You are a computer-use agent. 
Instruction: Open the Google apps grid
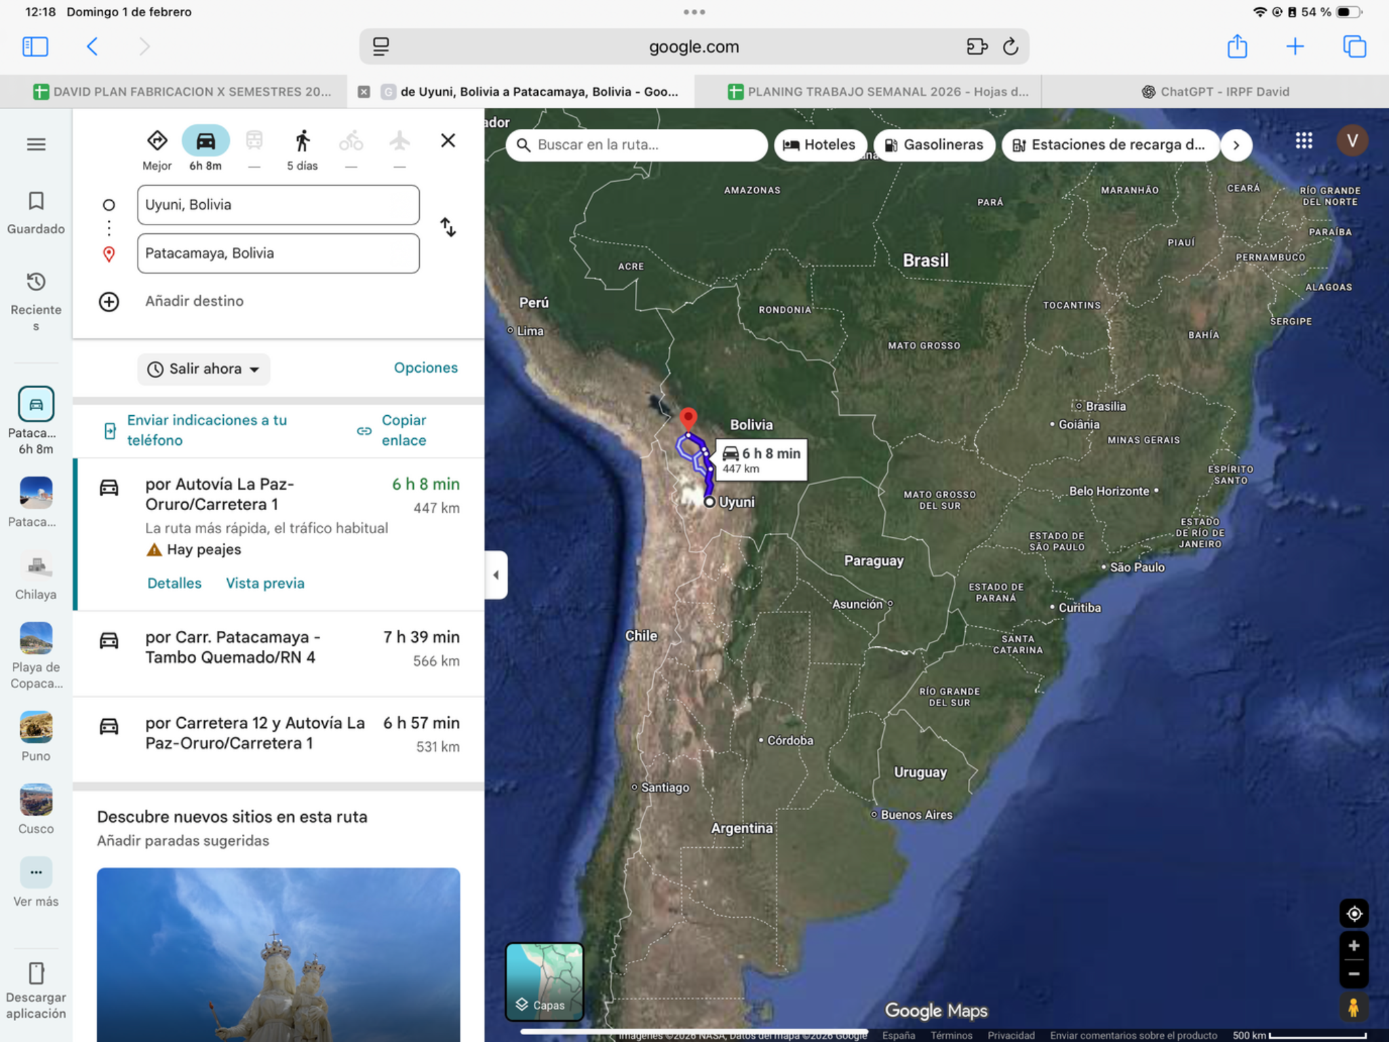click(1304, 140)
